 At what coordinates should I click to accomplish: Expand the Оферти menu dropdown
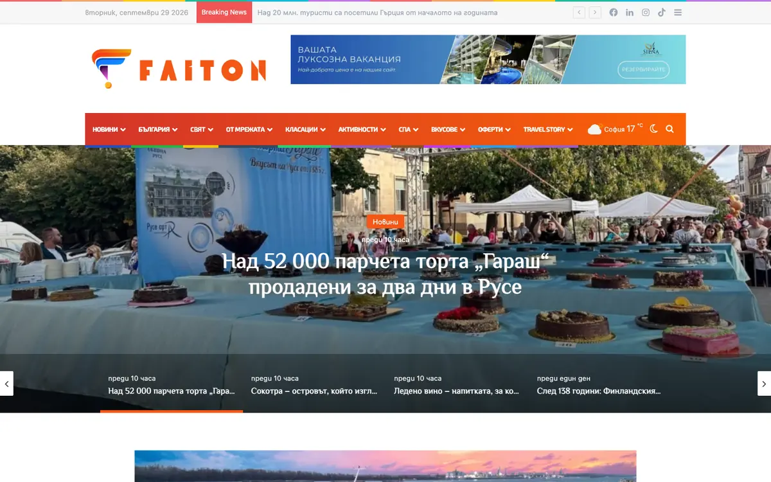point(494,129)
